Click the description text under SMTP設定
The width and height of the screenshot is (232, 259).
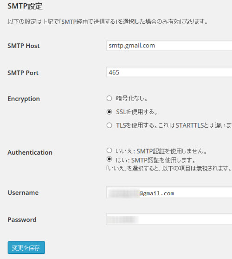(x=108, y=21)
